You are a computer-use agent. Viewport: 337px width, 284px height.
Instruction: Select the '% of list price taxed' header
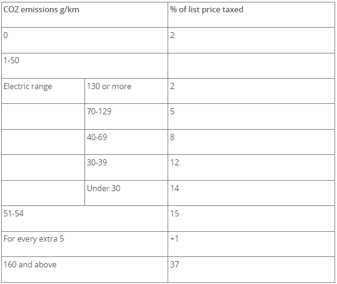pyautogui.click(x=251, y=15)
